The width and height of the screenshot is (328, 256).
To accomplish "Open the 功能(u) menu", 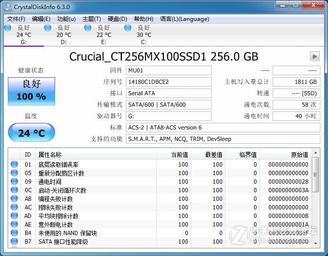I will pyautogui.click(x=66, y=19).
